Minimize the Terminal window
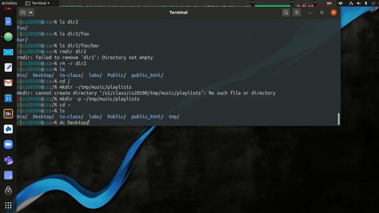The height and width of the screenshot is (213, 379). (310, 12)
